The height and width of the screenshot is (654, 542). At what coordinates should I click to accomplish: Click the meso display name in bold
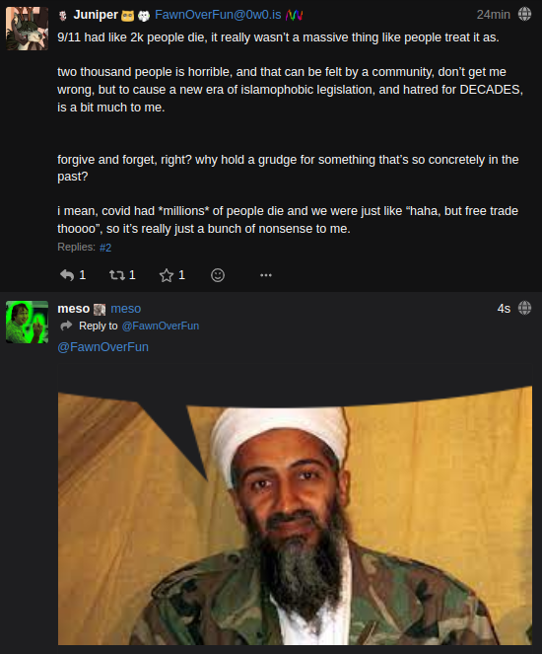tap(74, 309)
